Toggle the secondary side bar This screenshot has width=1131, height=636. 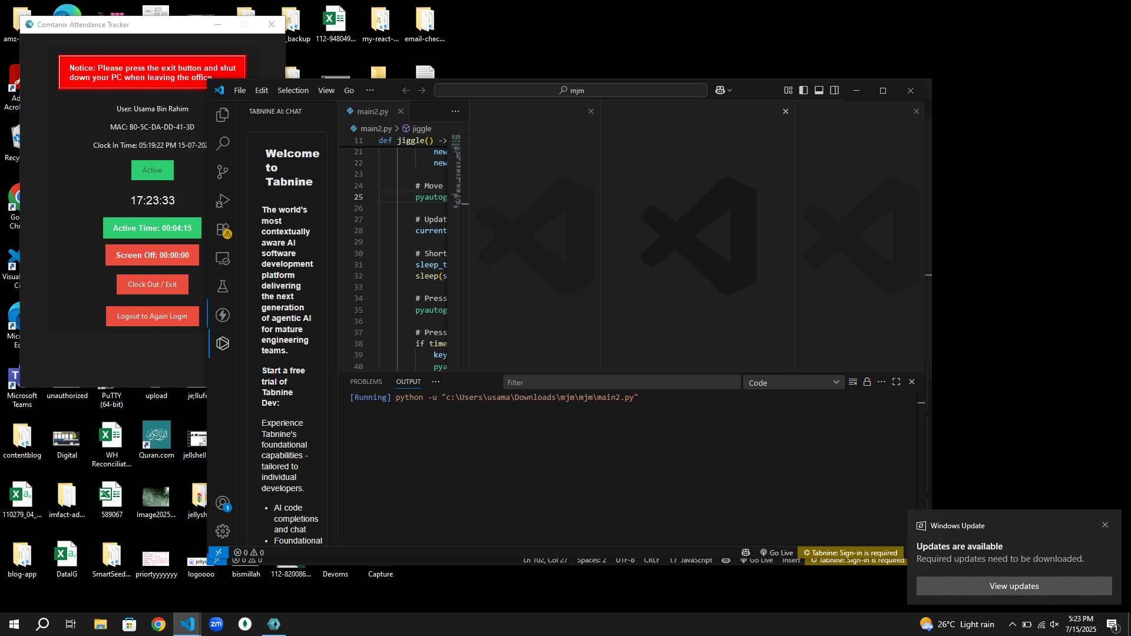pyautogui.click(x=835, y=90)
